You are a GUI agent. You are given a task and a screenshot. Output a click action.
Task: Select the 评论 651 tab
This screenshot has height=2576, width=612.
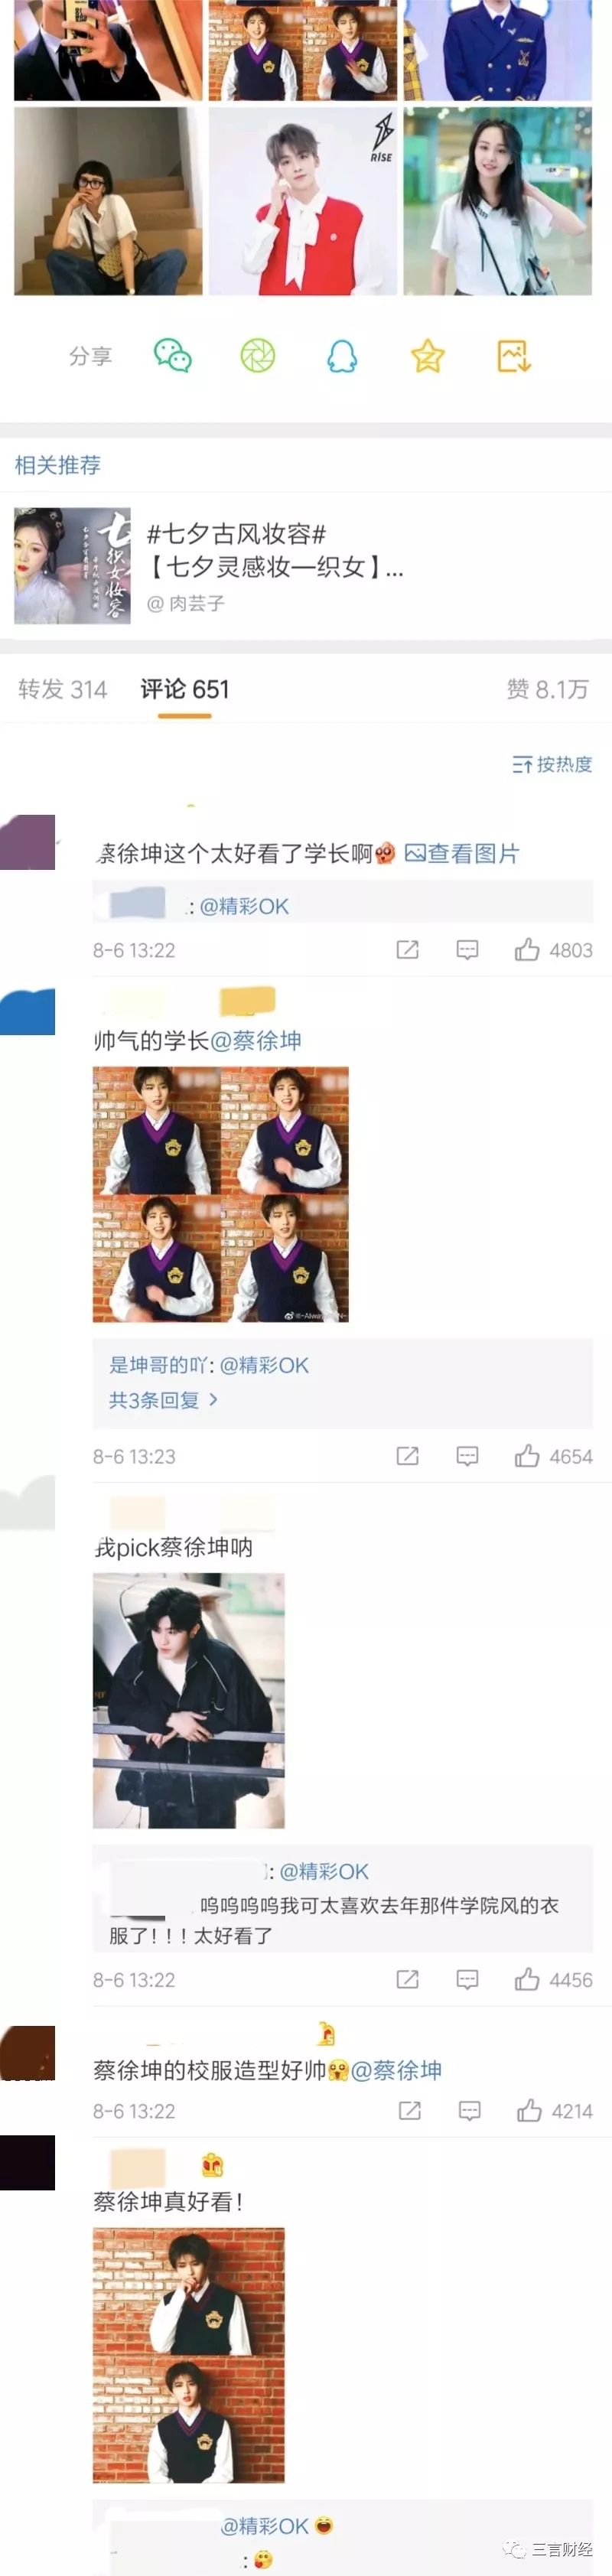(x=185, y=689)
